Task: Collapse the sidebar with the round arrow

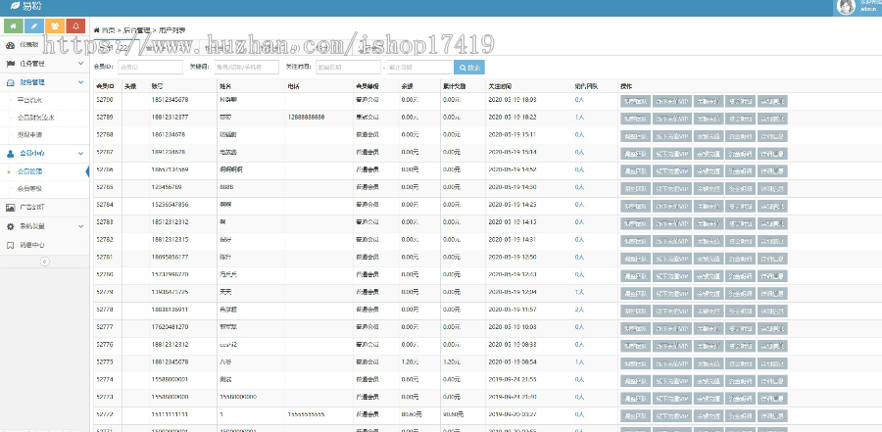Action: (45, 261)
